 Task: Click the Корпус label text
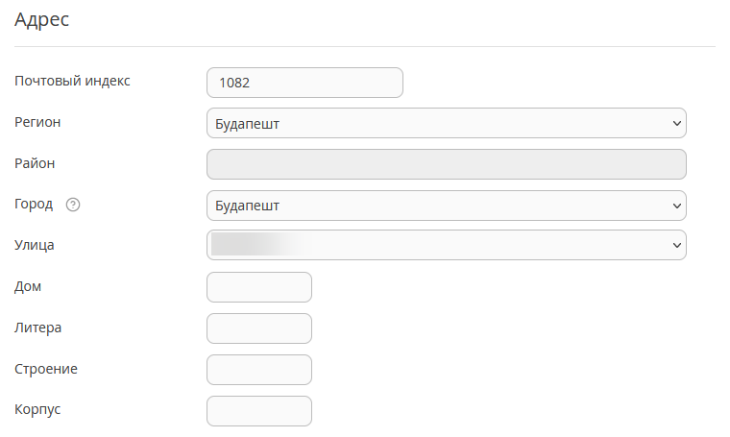pyautogui.click(x=37, y=409)
